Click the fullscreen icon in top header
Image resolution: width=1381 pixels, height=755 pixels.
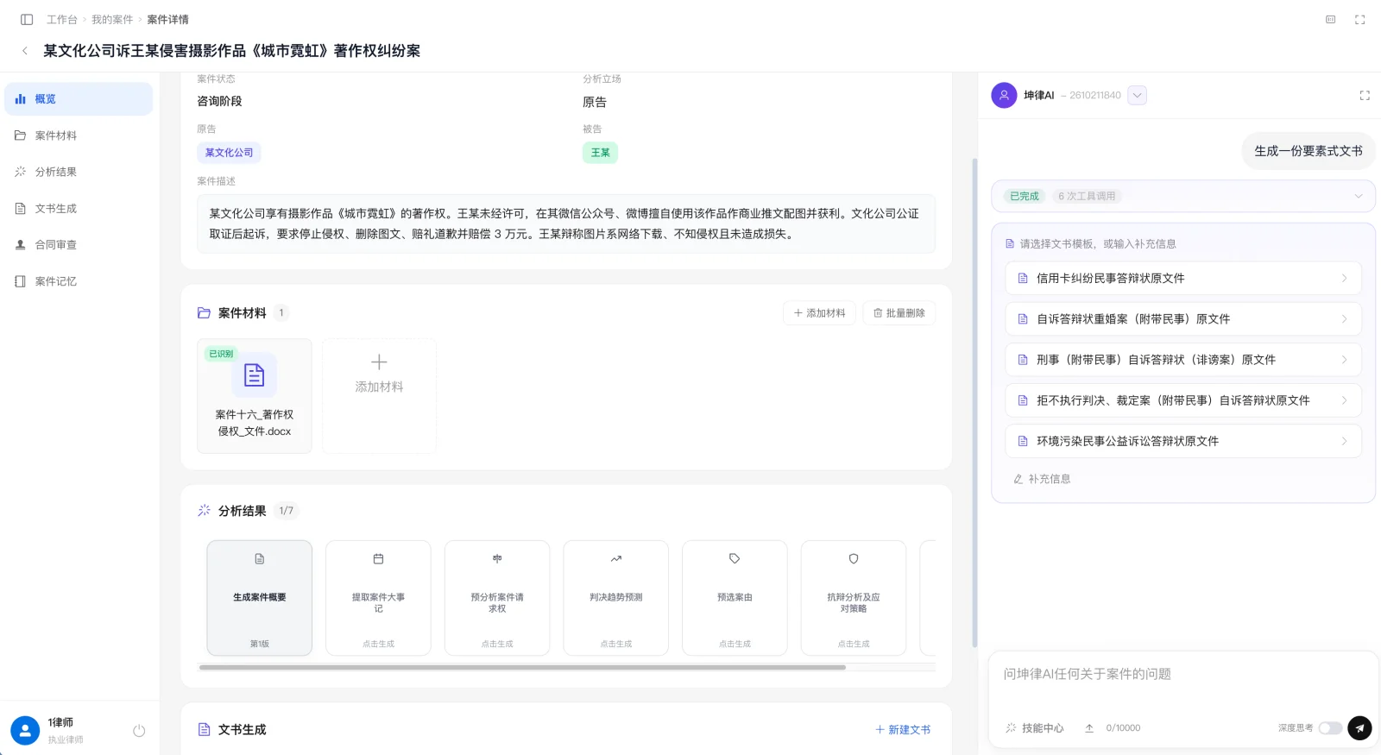pyautogui.click(x=1359, y=19)
